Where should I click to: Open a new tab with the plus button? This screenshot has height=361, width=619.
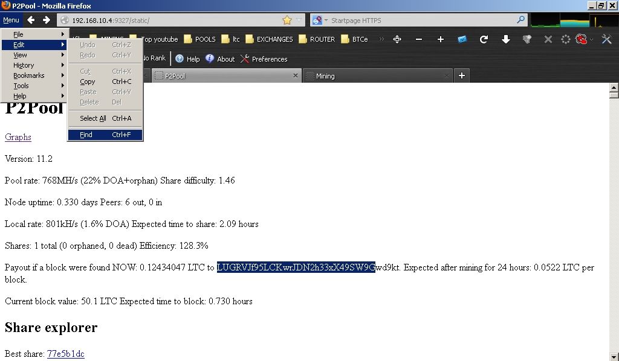(461, 75)
